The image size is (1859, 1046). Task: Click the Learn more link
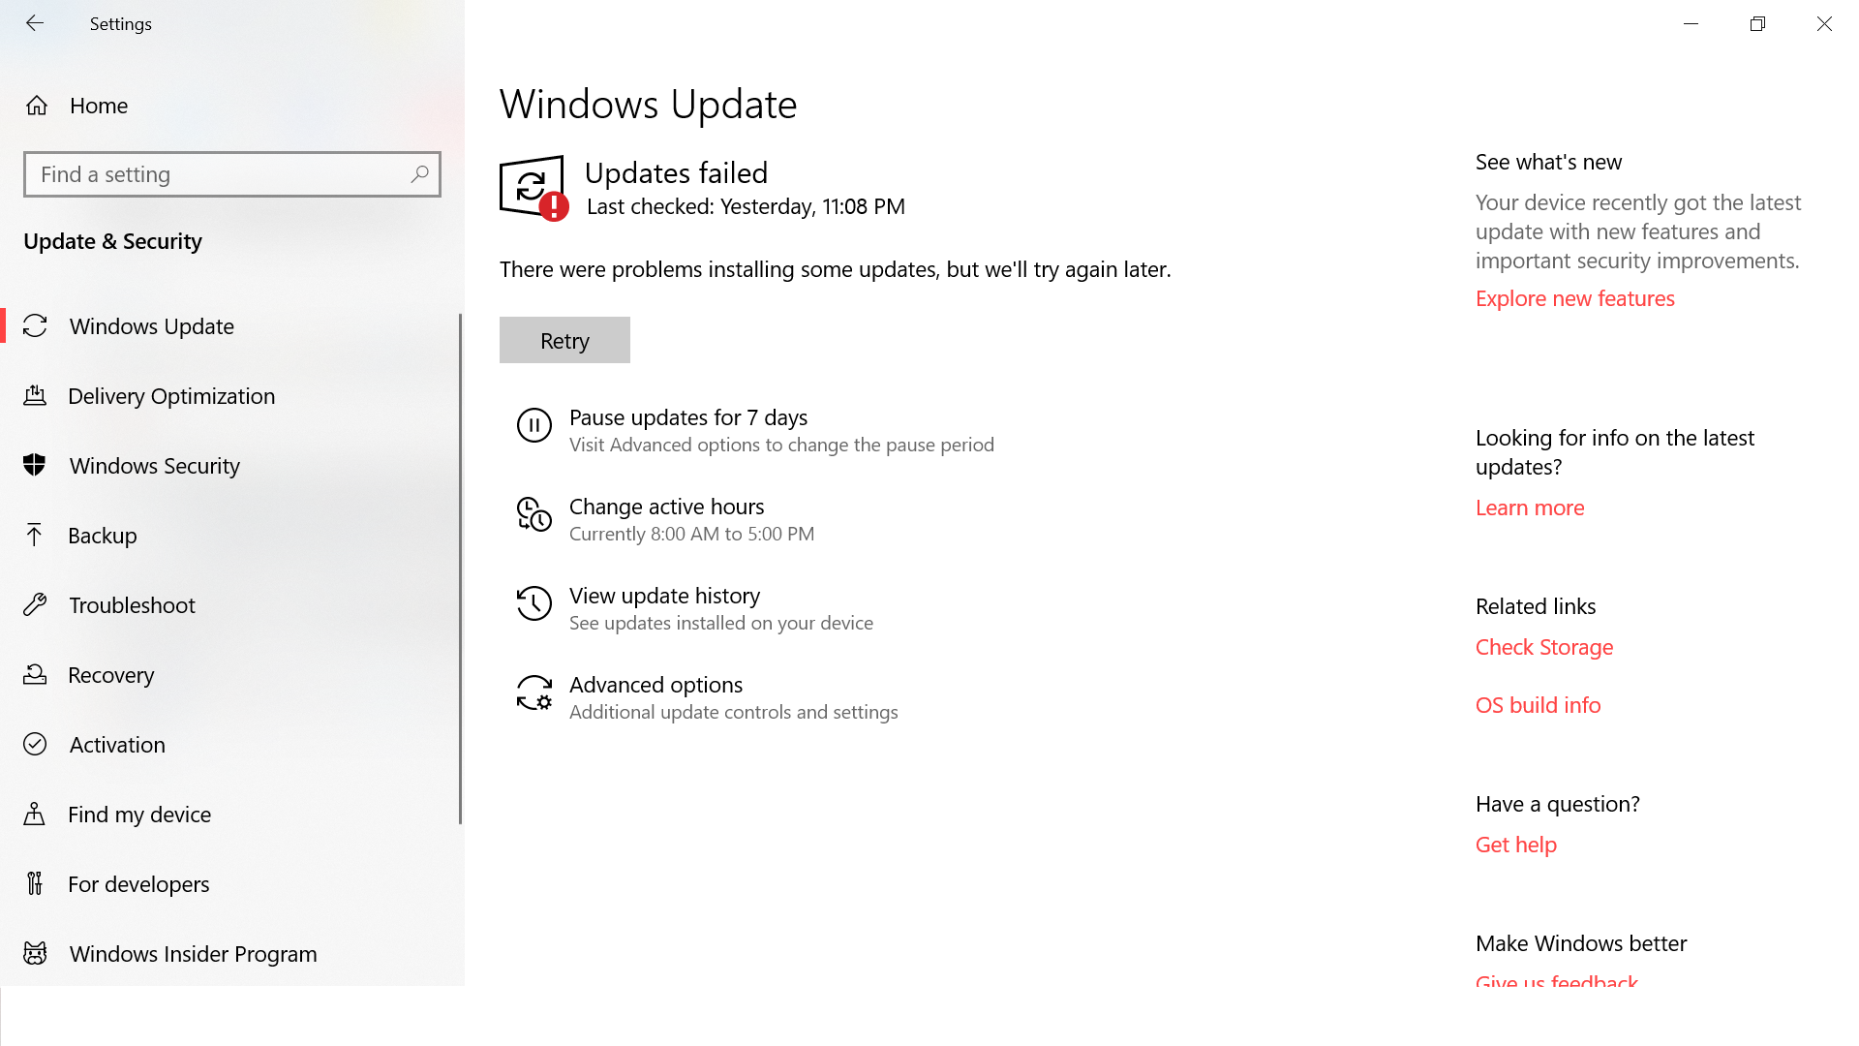(1530, 508)
